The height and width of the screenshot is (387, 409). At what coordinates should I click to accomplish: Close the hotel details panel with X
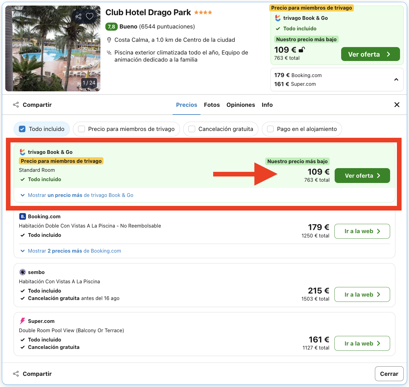397,105
